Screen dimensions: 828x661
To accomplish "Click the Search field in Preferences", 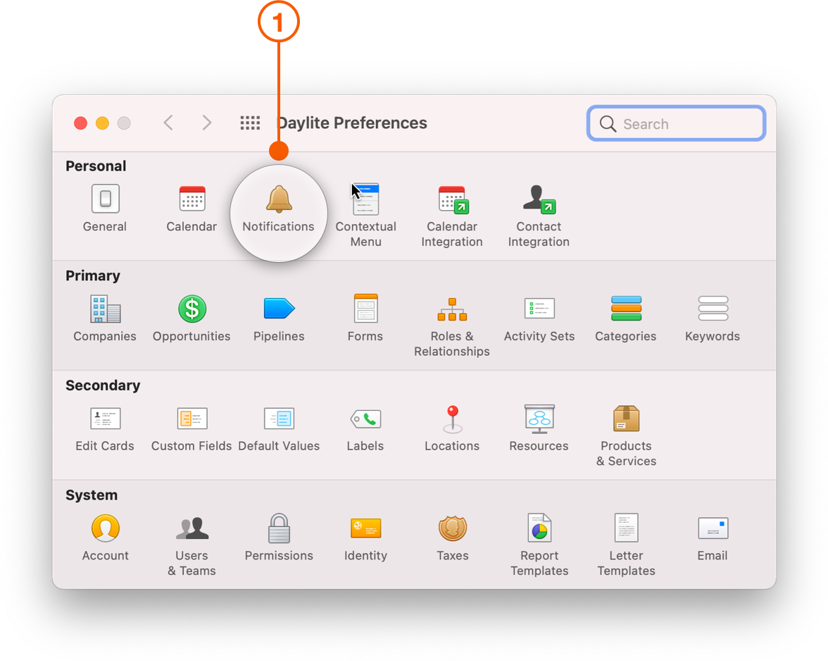I will click(x=677, y=123).
